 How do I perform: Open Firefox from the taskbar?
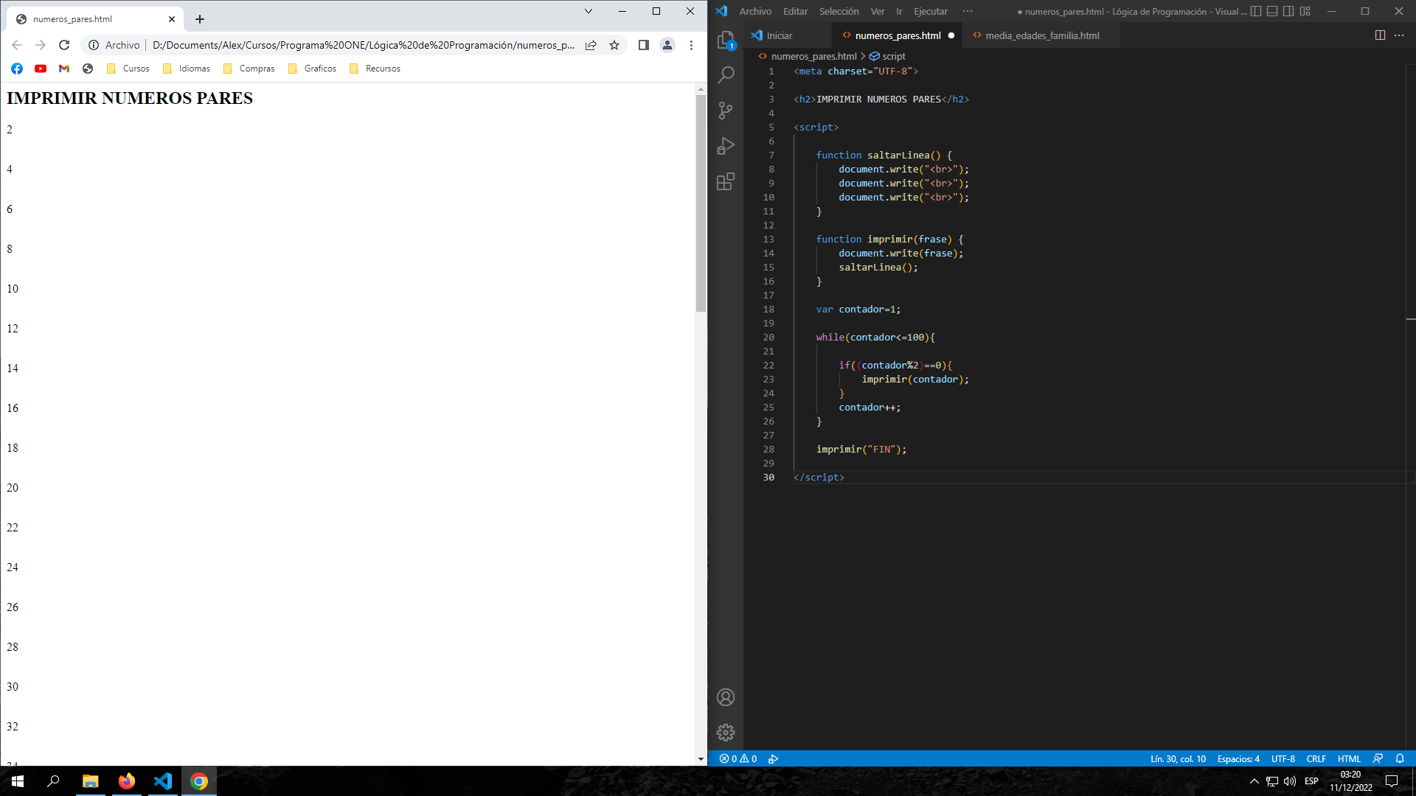(127, 781)
